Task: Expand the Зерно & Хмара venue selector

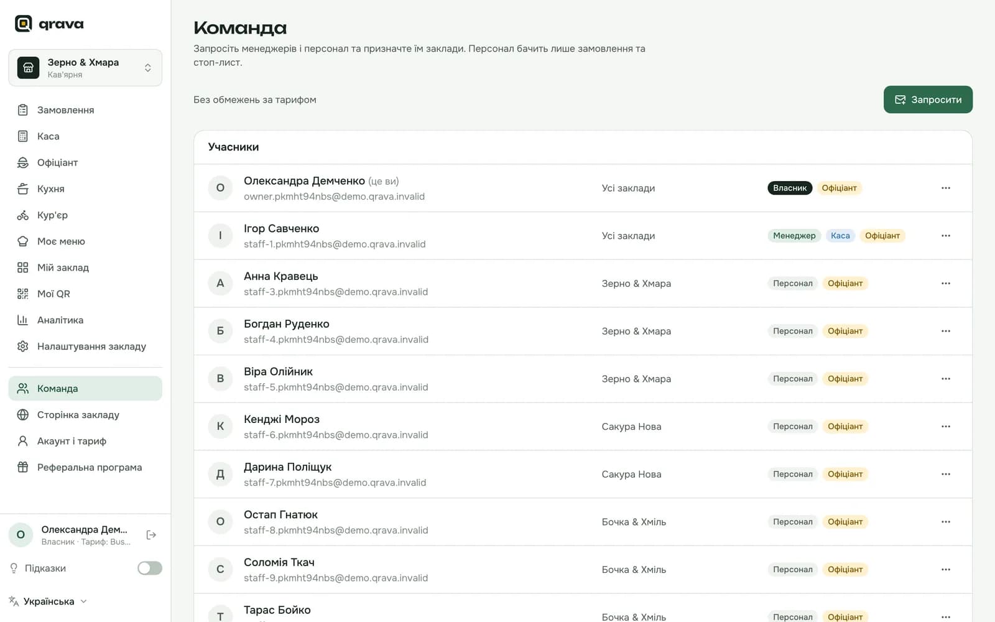Action: point(85,68)
